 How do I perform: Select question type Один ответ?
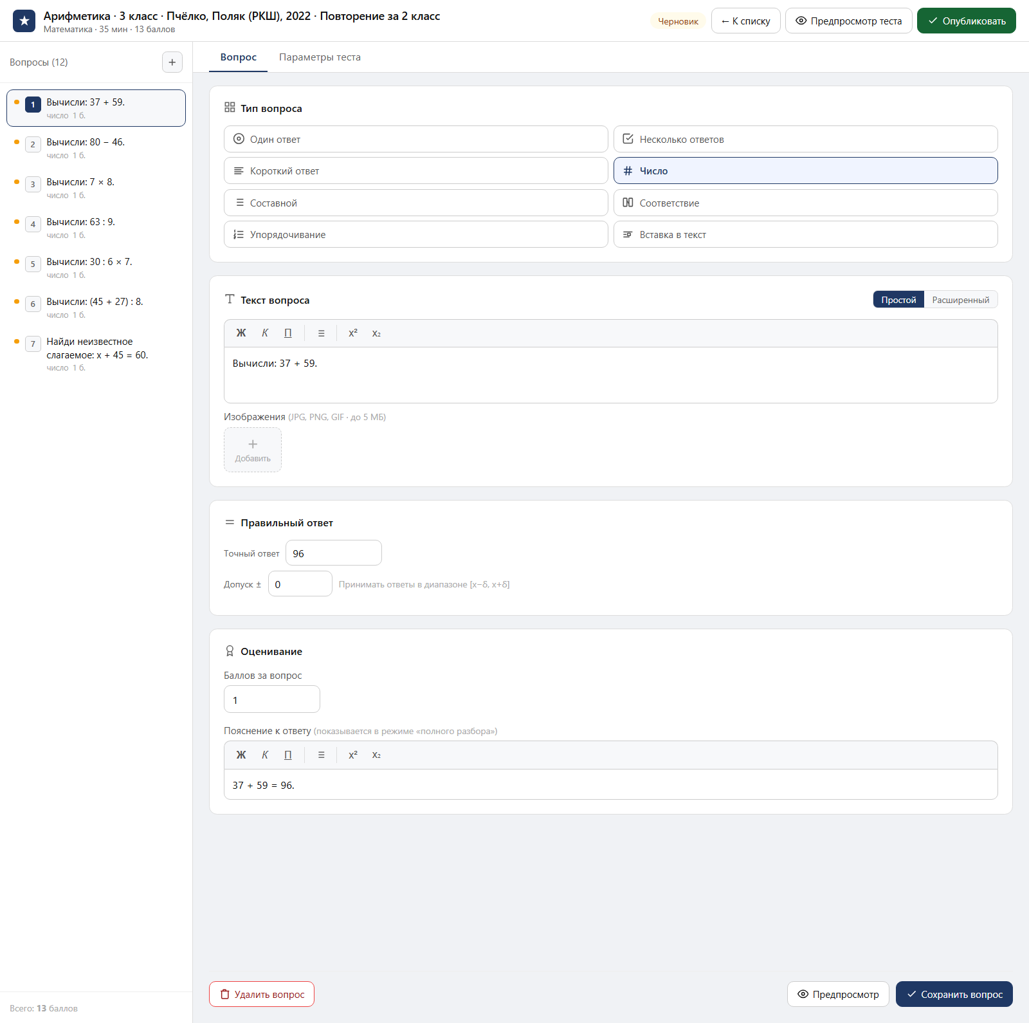click(416, 139)
